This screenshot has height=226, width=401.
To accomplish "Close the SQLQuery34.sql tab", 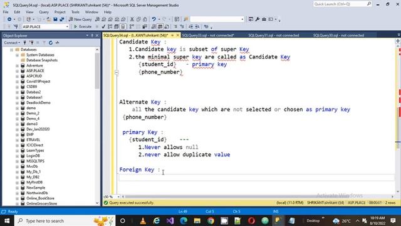I will coord(178,35).
